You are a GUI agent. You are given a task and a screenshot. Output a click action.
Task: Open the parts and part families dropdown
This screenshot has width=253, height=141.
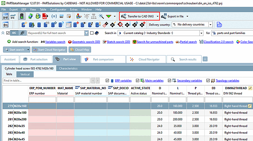[x=232, y=33]
